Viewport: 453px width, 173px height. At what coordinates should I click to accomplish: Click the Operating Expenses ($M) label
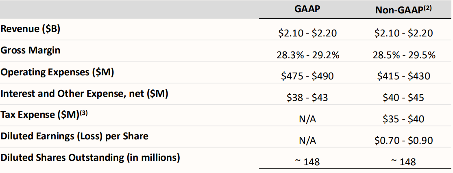57,72
